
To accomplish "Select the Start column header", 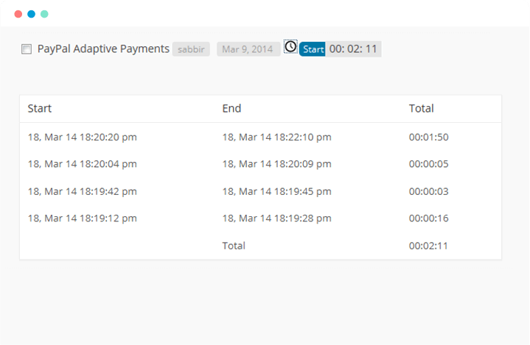I will coord(40,109).
